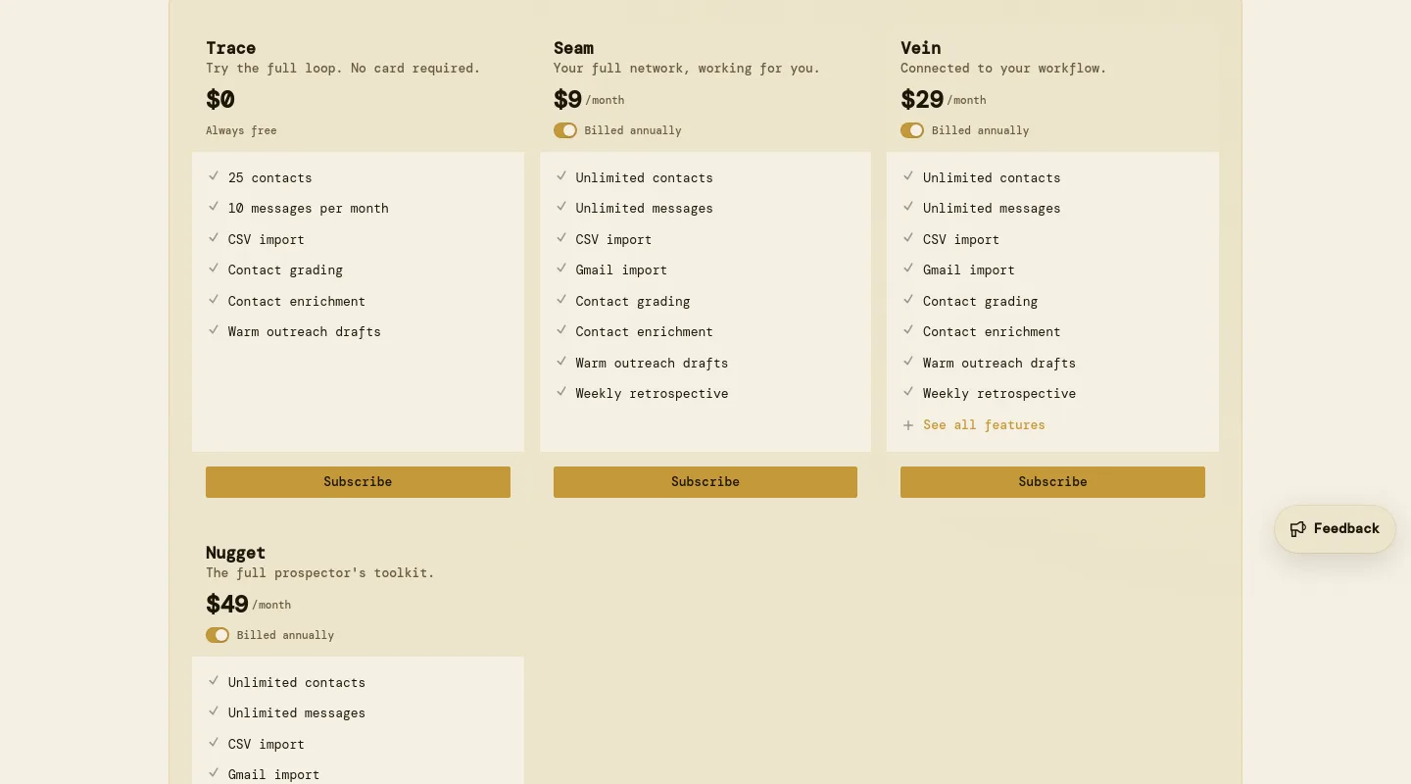Click checkmark beside Trace's Contact grading
Image resolution: width=1411 pixels, height=784 pixels.
[214, 269]
